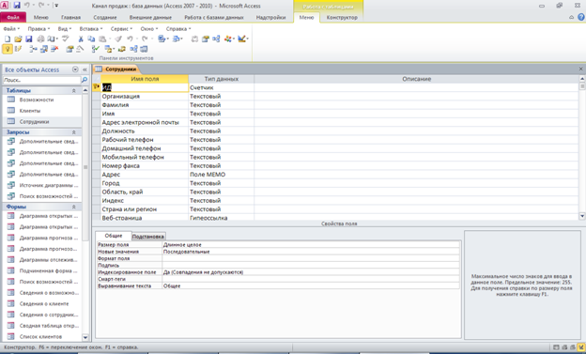The image size is (586, 354).
Task: Click in the navigation pane search box
Action: click(x=41, y=80)
